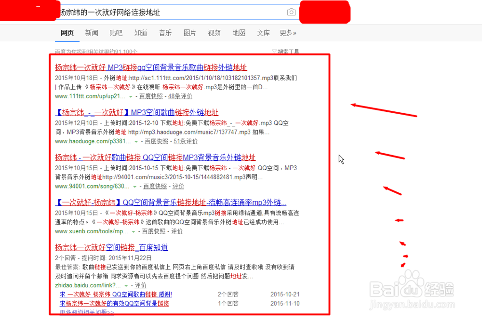
Task: Open 百度快照 for xuenb.com result
Action: coord(154,231)
